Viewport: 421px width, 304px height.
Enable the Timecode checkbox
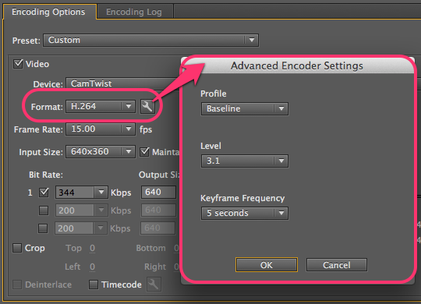click(94, 285)
